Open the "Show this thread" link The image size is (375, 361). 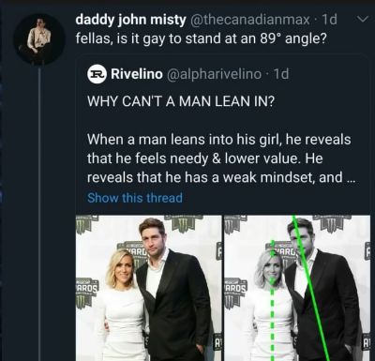tap(135, 198)
